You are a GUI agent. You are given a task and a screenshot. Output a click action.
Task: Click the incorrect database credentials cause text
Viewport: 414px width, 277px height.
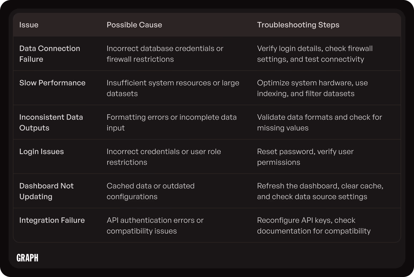(x=165, y=54)
